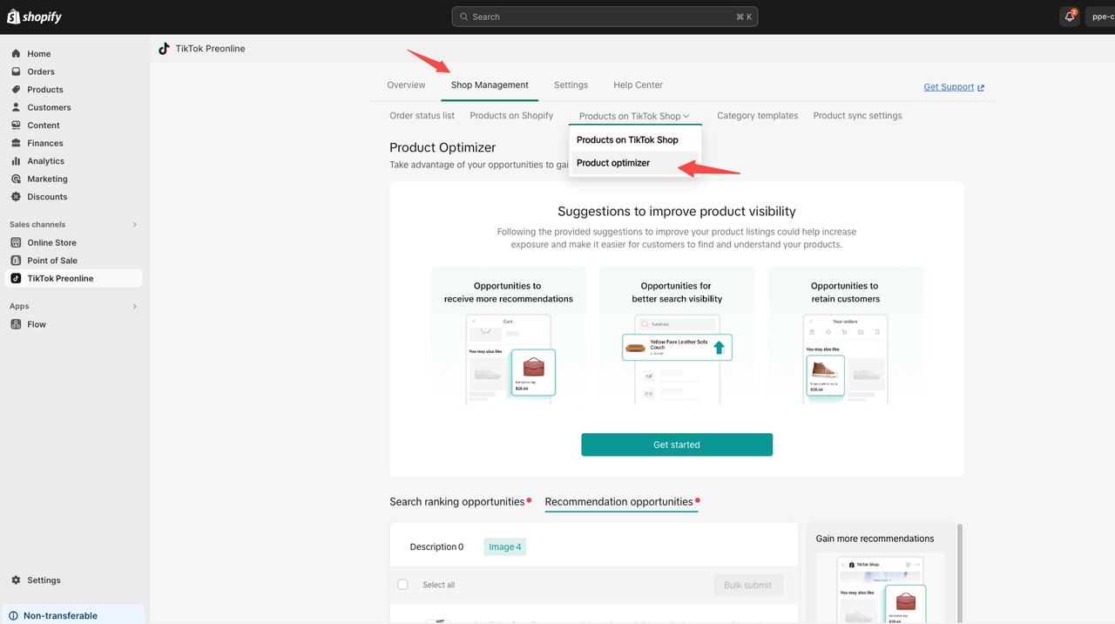Open Search ranking opportunities tab
Viewport: 1115px width, 624px height.
[457, 502]
